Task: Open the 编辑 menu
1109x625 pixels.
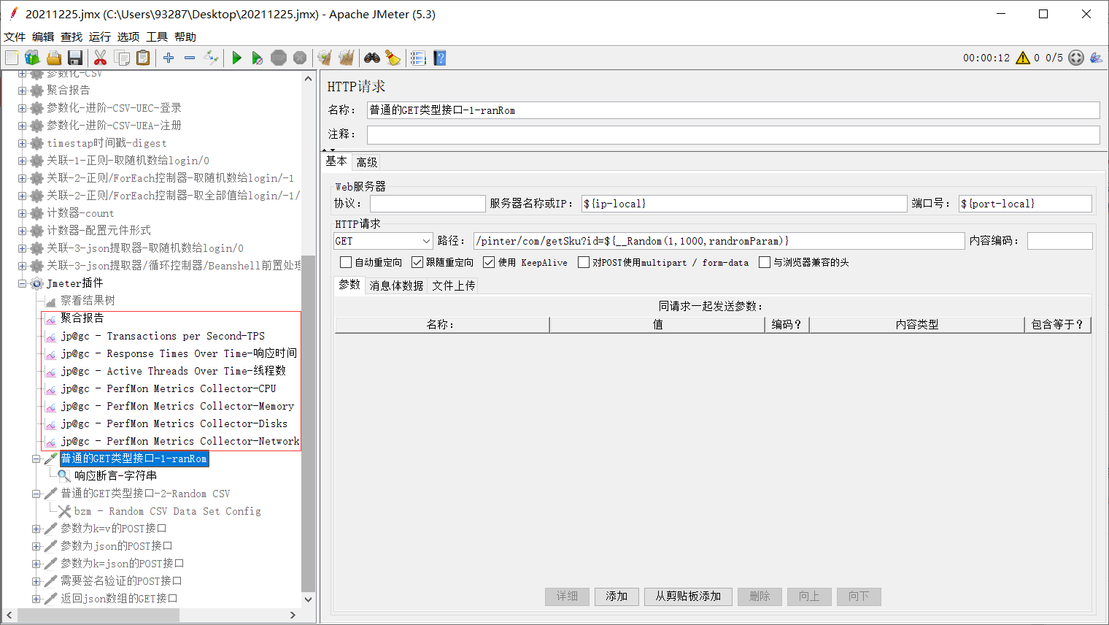Action: (x=43, y=37)
